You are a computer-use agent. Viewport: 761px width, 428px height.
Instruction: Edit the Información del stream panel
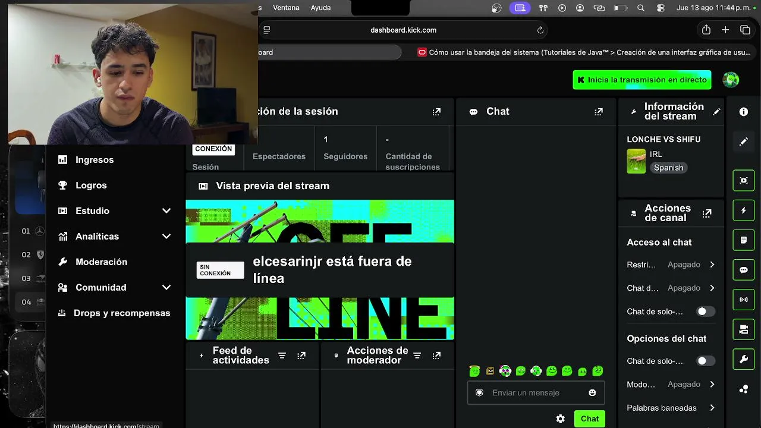(717, 112)
